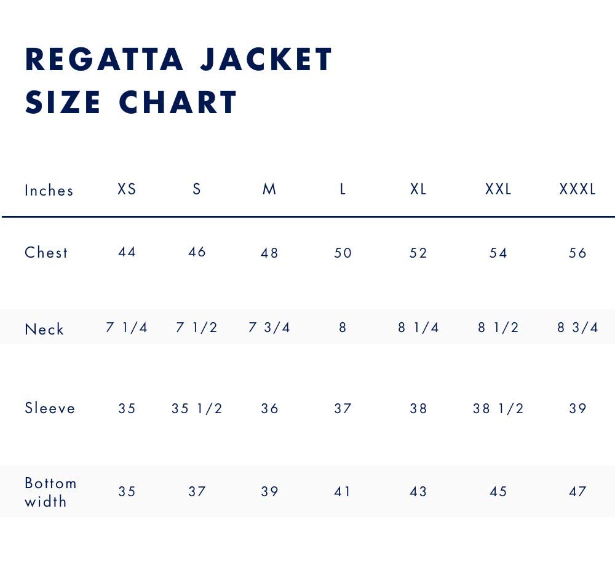Click the XXXL size column header

click(577, 189)
